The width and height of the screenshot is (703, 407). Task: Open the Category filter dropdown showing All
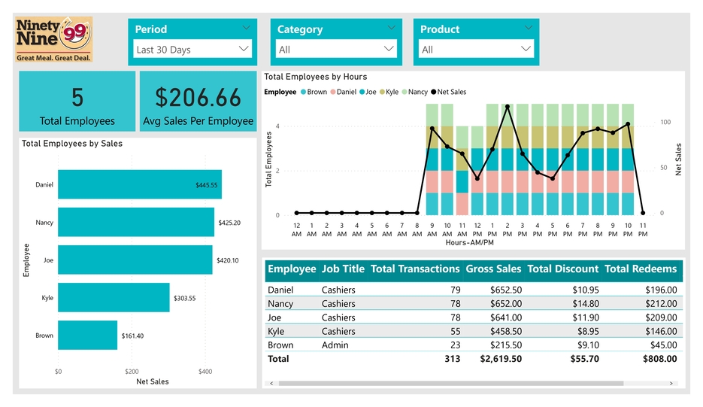coord(335,49)
